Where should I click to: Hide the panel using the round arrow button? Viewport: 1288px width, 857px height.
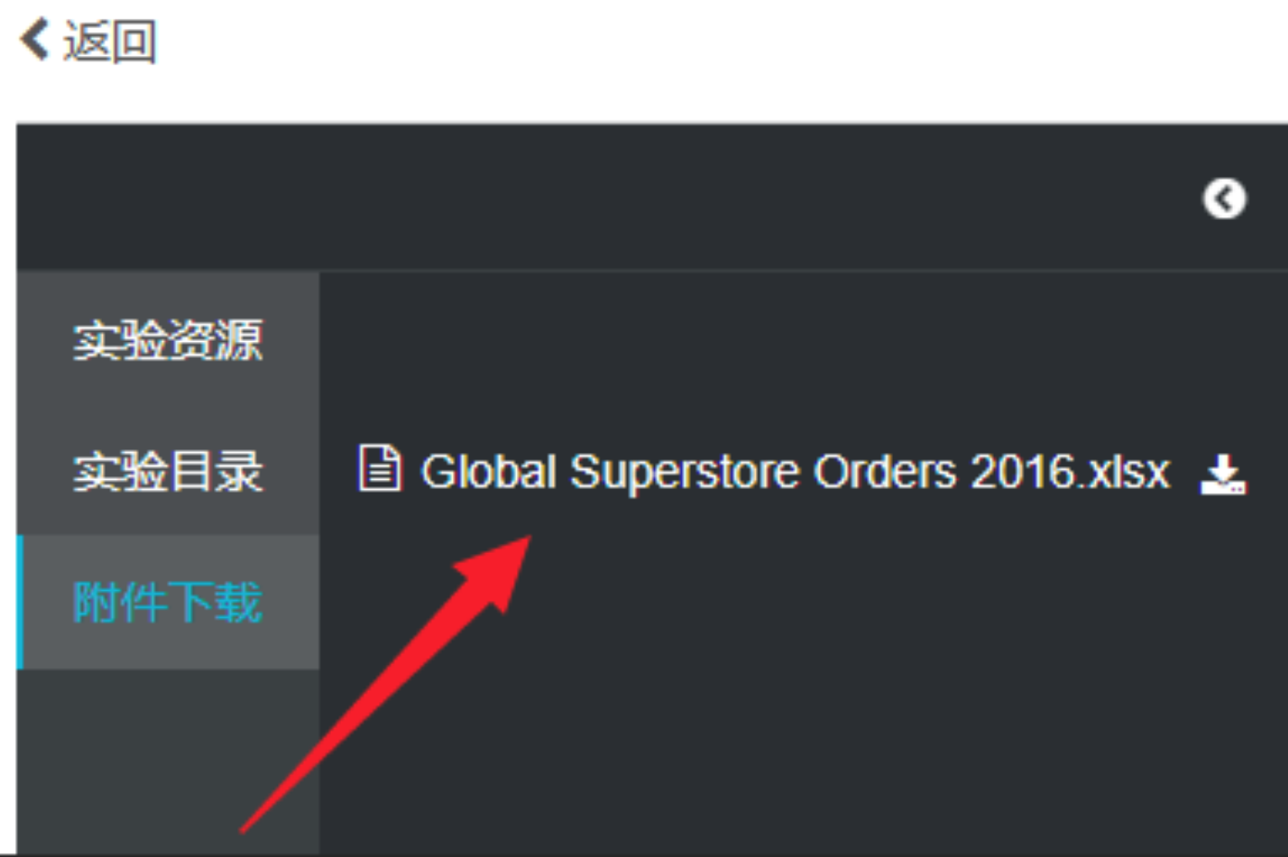[1224, 198]
